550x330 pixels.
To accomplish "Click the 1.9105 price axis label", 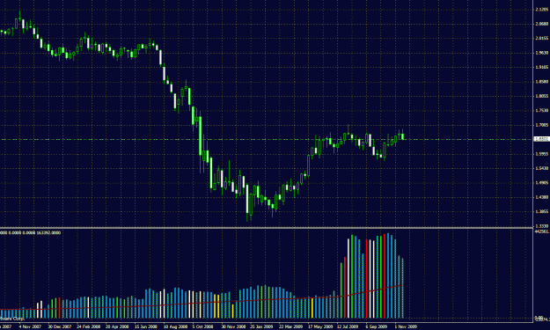I will click(x=542, y=67).
